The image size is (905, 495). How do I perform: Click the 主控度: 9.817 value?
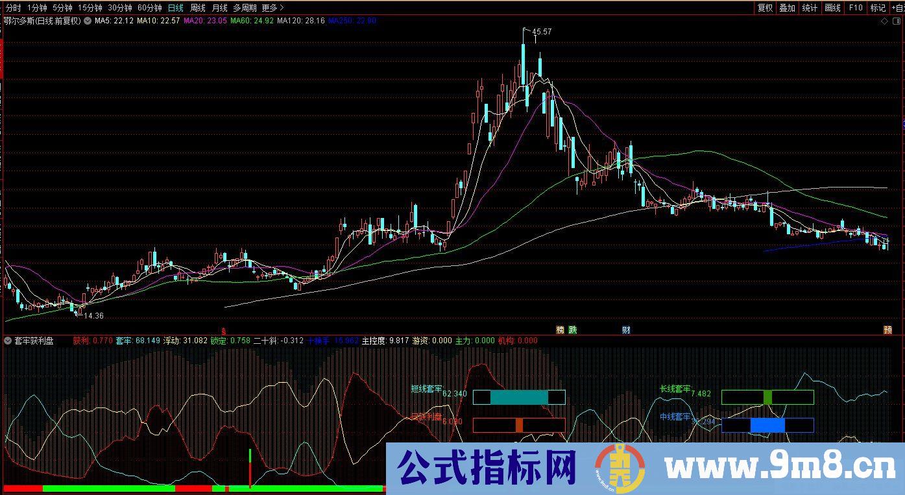385,340
